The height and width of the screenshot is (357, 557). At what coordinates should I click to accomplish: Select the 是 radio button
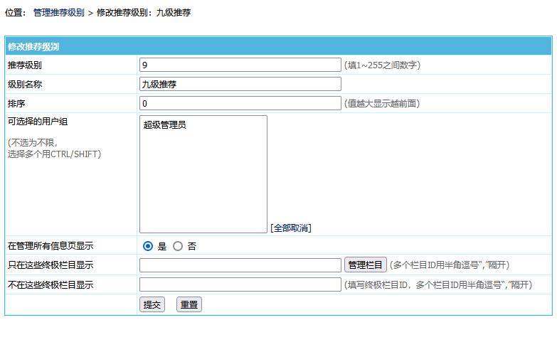coord(148,246)
